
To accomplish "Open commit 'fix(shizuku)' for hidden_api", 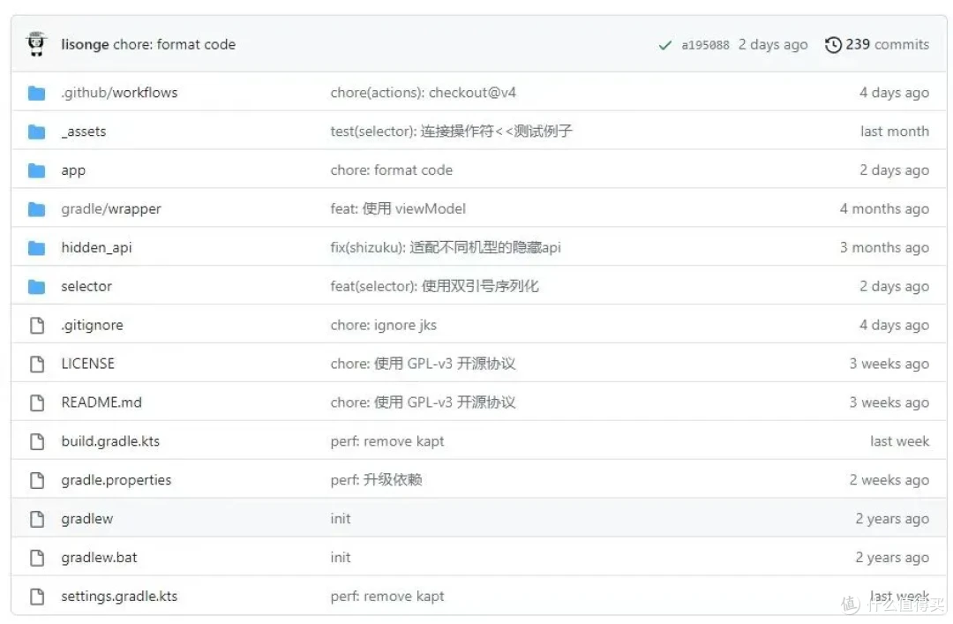I will [446, 247].
